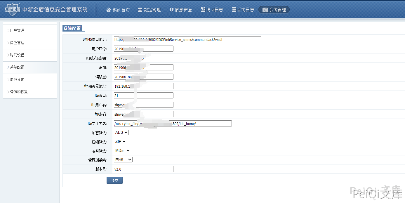The width and height of the screenshot is (405, 203).
Task: Open the 哈希算法 MD5 dropdown
Action: [122, 151]
